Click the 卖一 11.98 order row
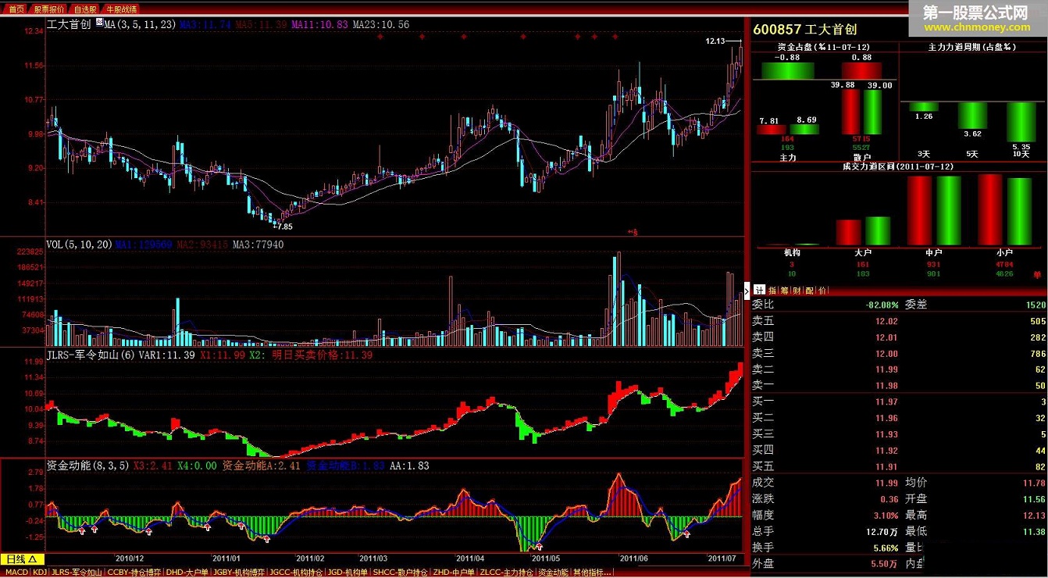This screenshot has width=1048, height=578. pyautogui.click(x=899, y=385)
